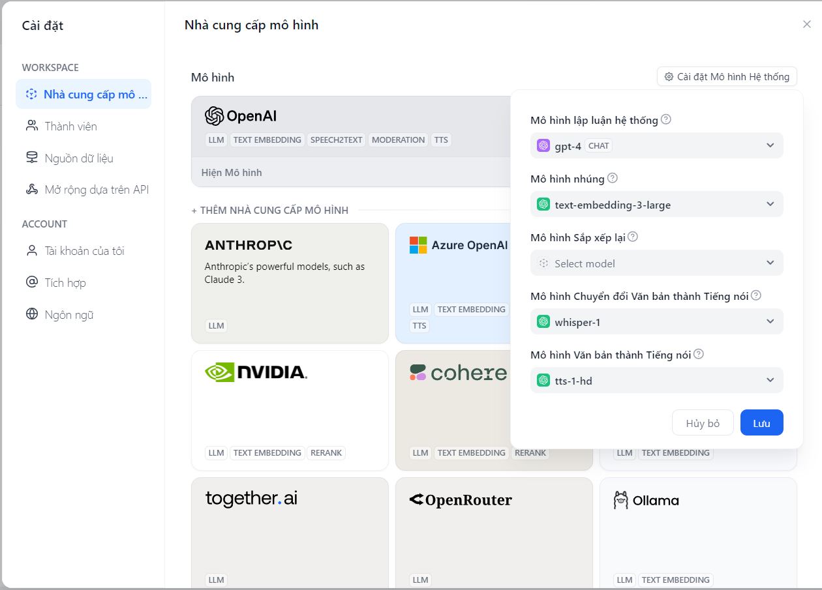Click the LLM tag on Anthropic card

point(217,325)
